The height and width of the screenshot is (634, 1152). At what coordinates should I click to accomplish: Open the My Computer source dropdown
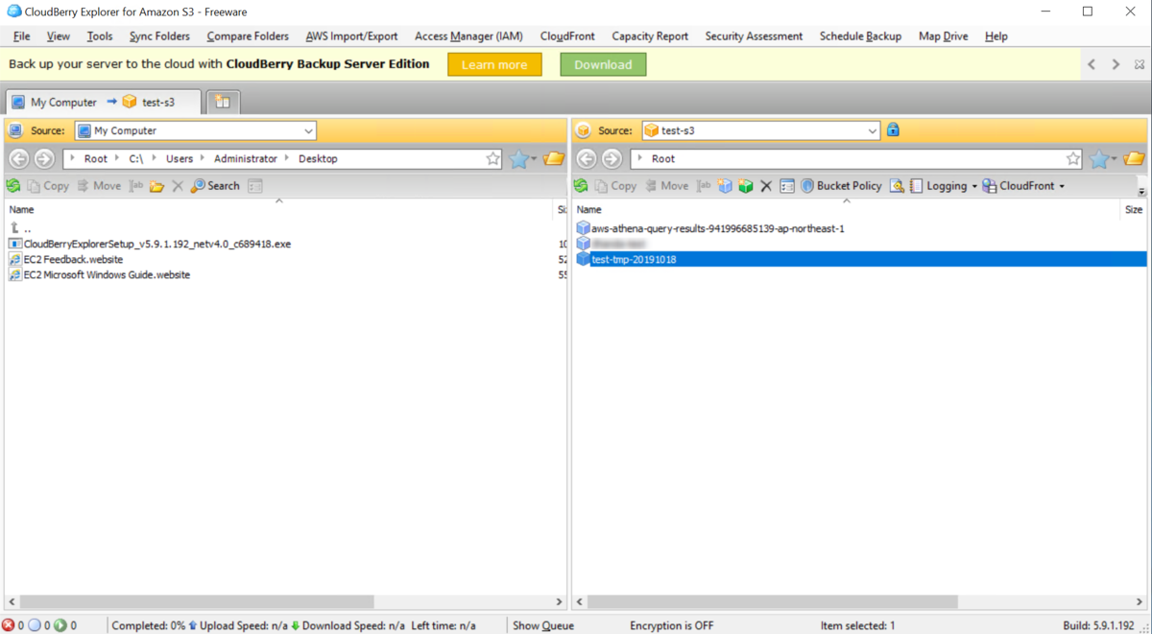(x=308, y=130)
